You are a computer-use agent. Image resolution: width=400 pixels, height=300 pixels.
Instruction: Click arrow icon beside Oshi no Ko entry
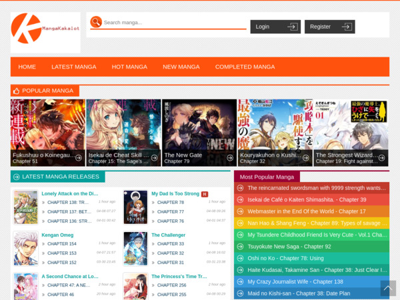point(240,259)
